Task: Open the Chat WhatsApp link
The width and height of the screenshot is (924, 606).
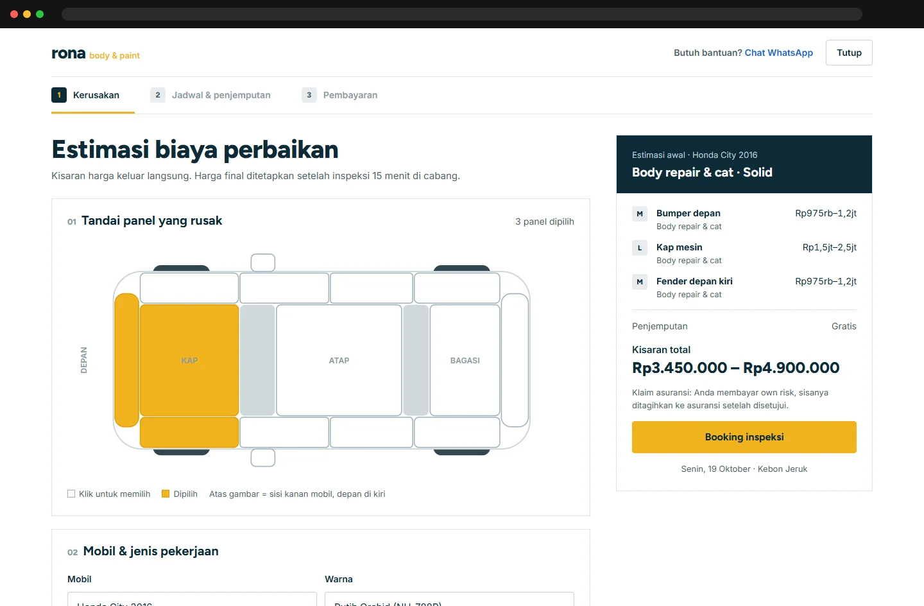Action: 779,53
